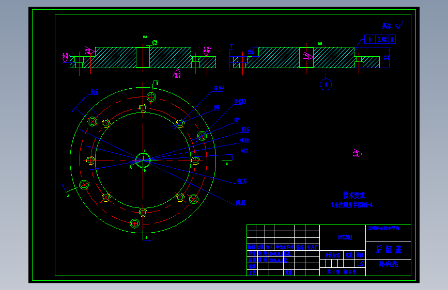Viewport: 448px width, 290px height.
Task: Select the 更改文件号 header cell
Action: click(x=284, y=247)
